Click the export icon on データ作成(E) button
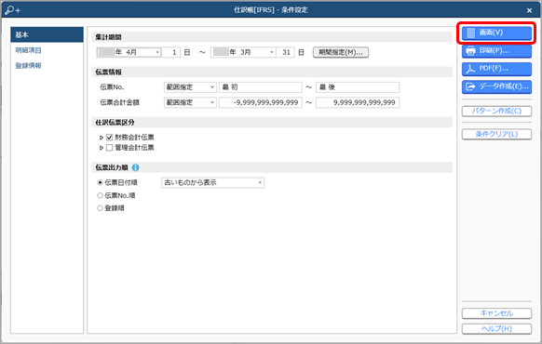The height and width of the screenshot is (344, 542). pyautogui.click(x=470, y=86)
